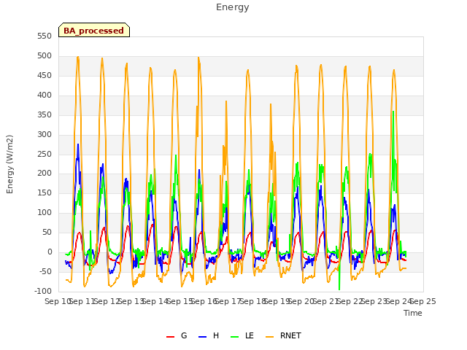Click the 0 y-axis tick label

[x=50, y=252]
